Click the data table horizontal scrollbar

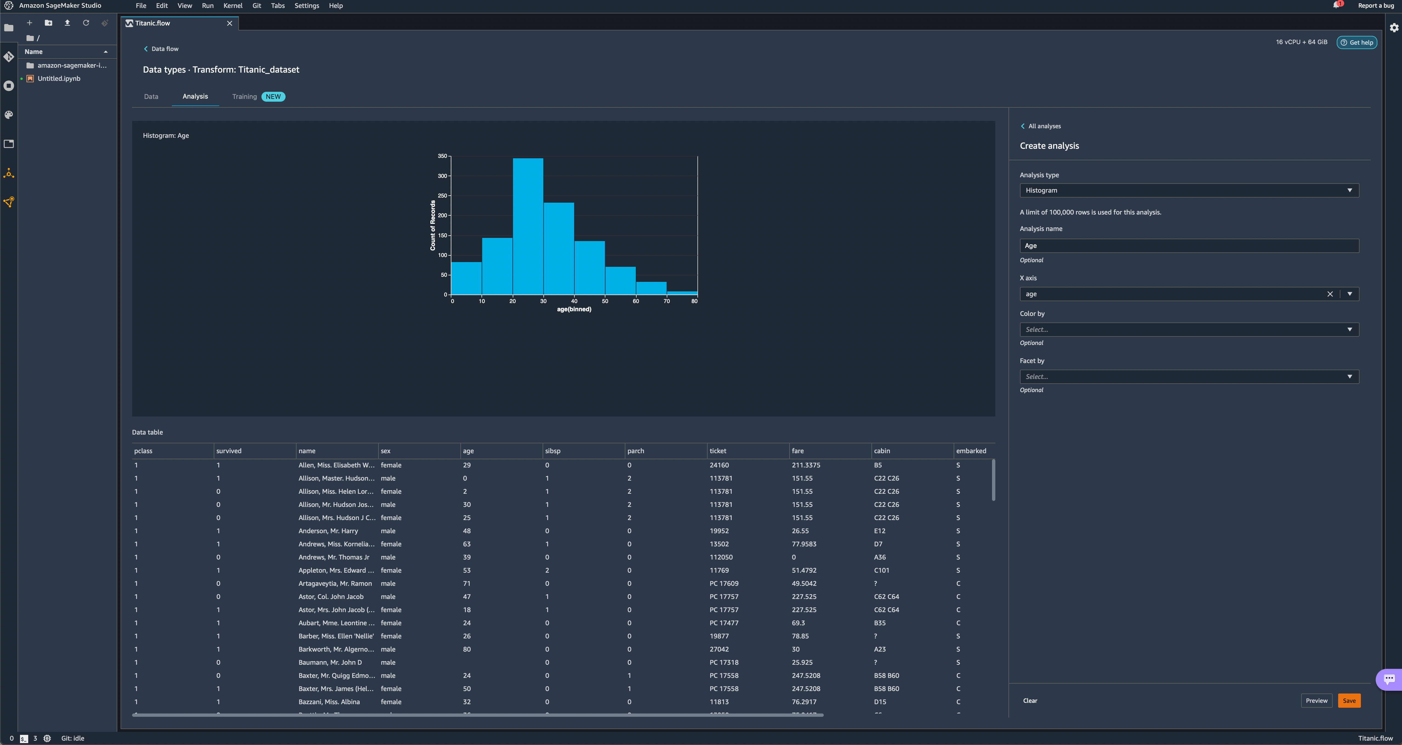(x=477, y=715)
